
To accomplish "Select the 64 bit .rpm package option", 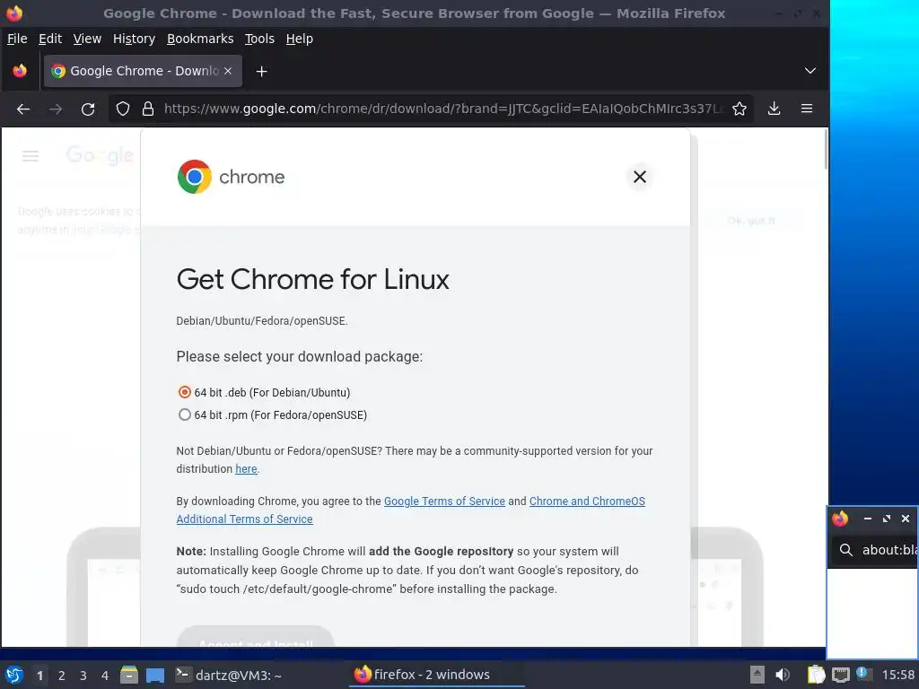I will 185,414.
